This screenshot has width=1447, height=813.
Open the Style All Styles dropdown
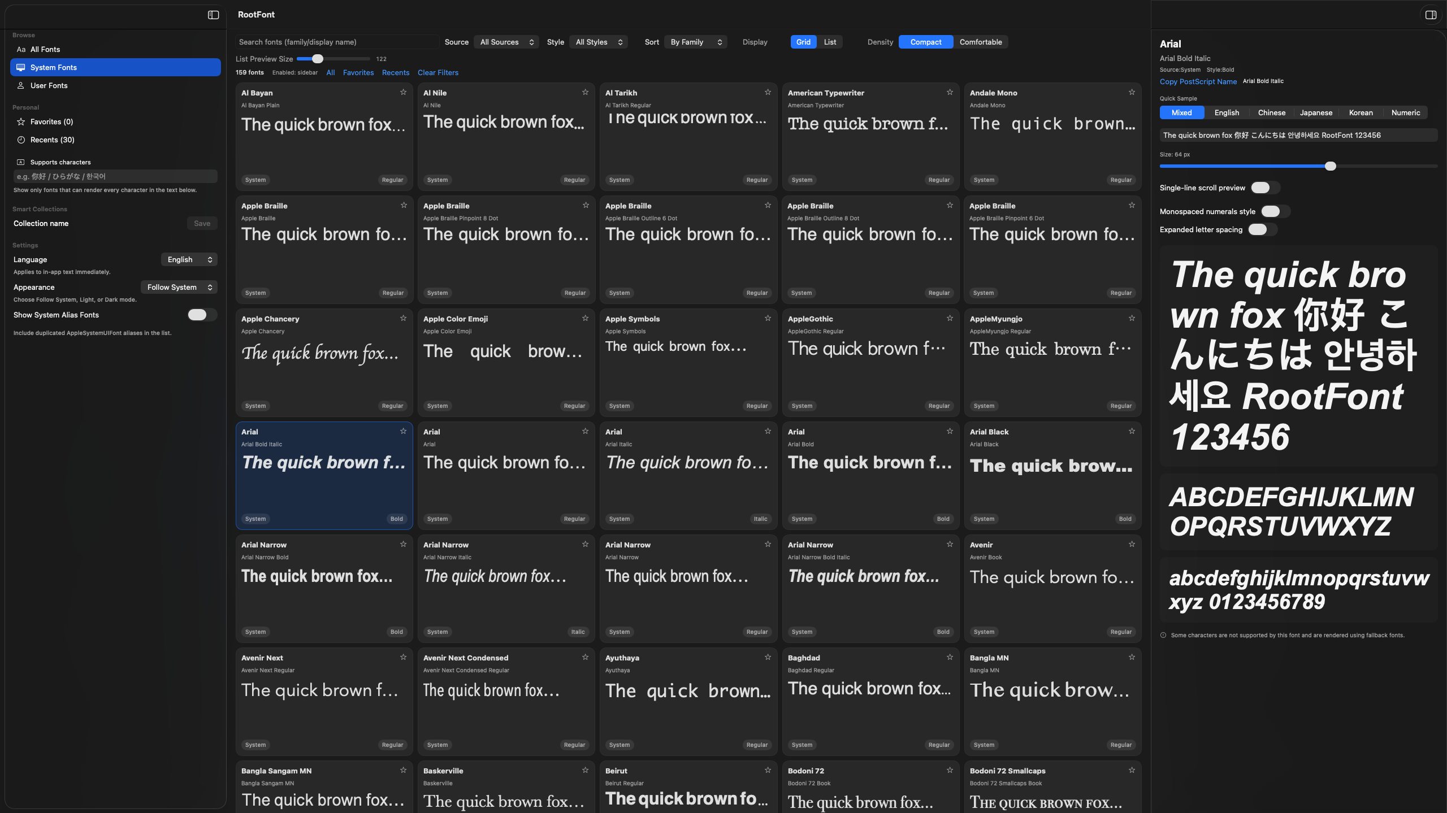pos(599,42)
